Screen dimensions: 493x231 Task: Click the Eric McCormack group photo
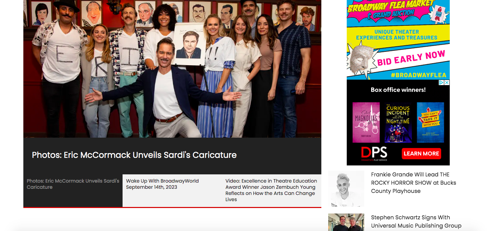pyautogui.click(x=172, y=69)
